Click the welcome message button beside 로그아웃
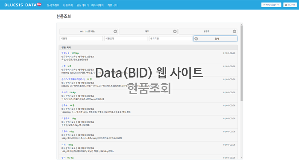The height and width of the screenshot is (161, 299). pyautogui.click(x=271, y=5)
